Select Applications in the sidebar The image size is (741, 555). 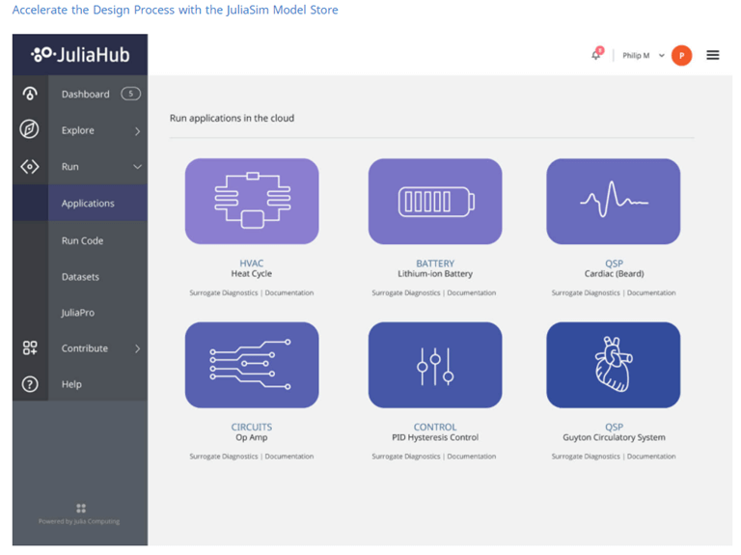click(88, 204)
